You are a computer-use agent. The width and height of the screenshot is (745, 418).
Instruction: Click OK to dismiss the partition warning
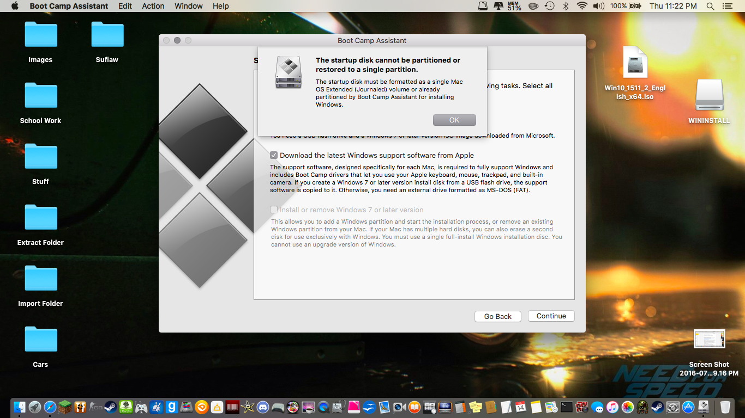coord(454,120)
